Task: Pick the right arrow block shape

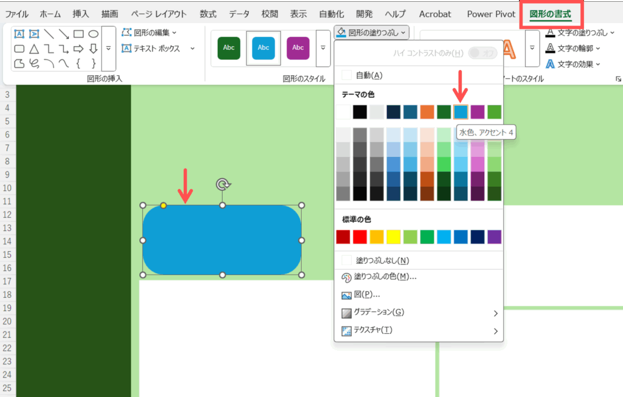Action: pos(78,49)
